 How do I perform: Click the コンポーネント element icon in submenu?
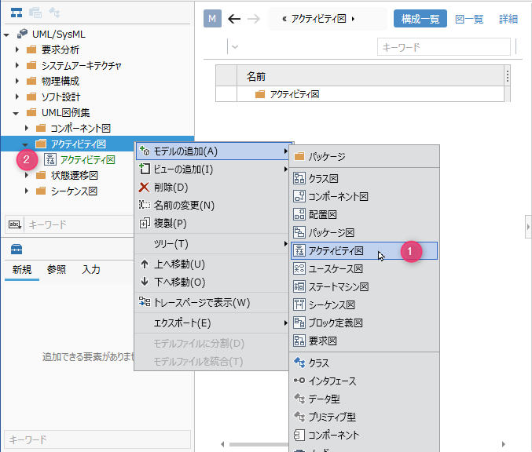[x=299, y=435]
